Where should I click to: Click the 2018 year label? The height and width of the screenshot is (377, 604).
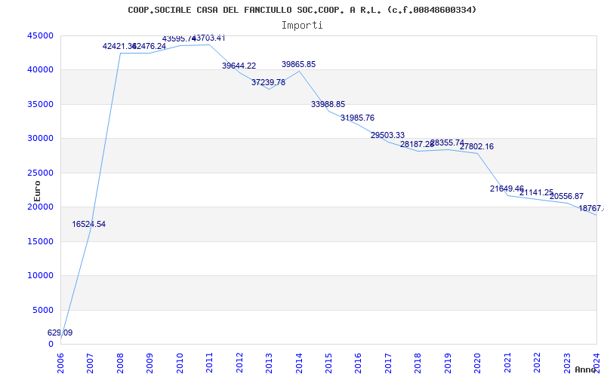point(418,363)
